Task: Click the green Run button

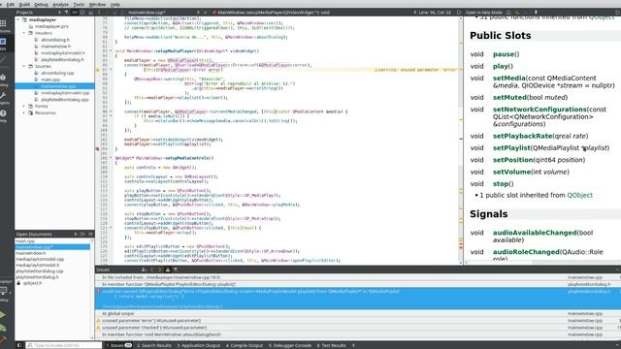Action: click(x=3, y=314)
